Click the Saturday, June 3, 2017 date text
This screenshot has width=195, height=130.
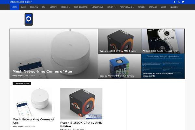pyautogui.click(x=20, y=2)
